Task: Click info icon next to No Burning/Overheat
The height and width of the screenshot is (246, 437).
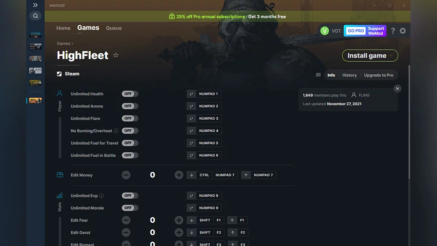Action: tap(116, 131)
